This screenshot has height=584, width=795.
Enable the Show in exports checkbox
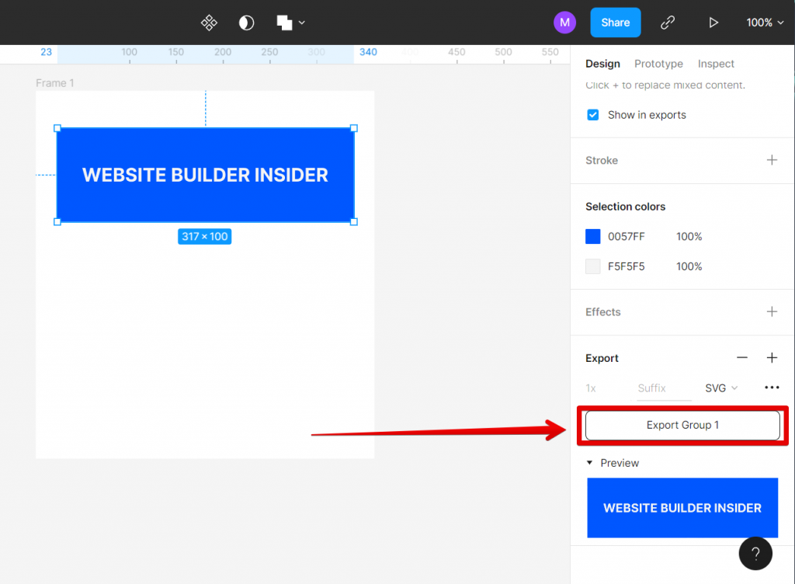coord(592,114)
